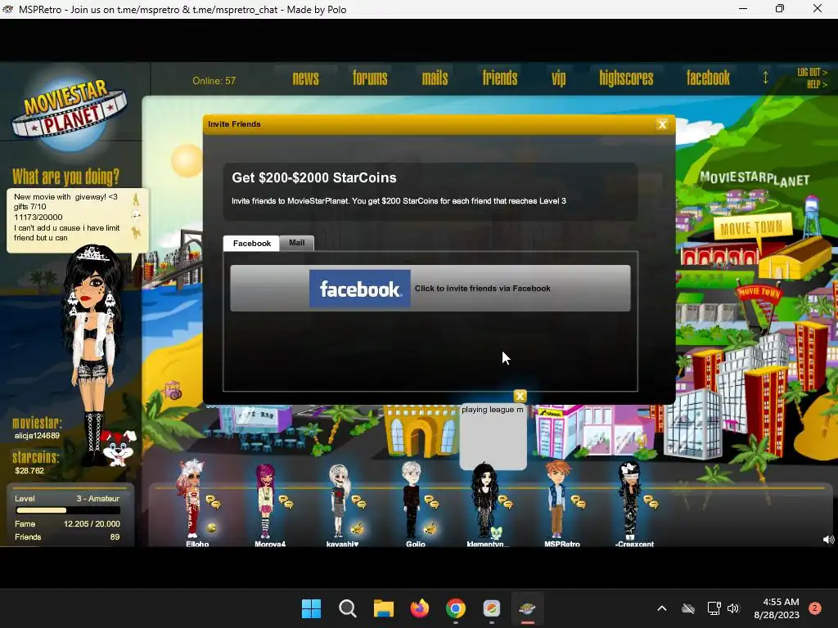Viewport: 838px width, 628px height.
Task: Open chat with Golio
Action: pos(431,502)
